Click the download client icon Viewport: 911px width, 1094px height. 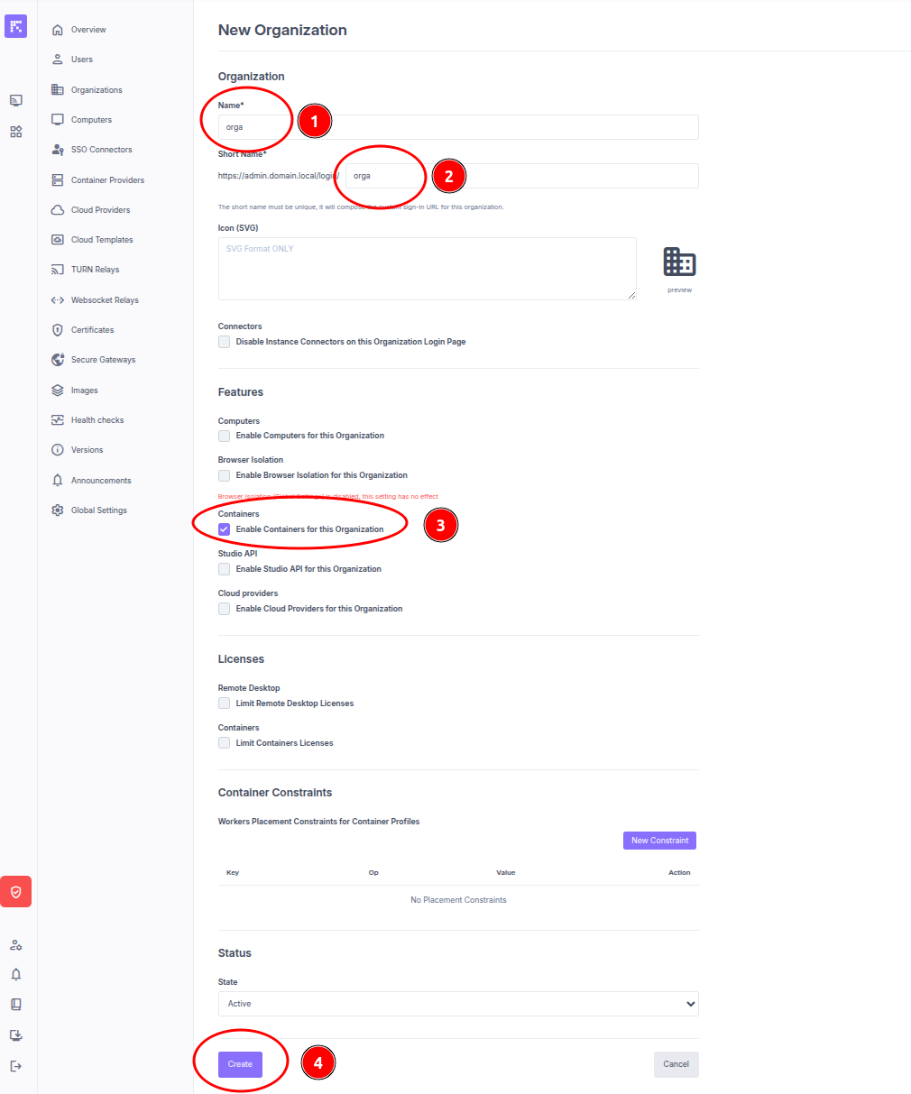[x=15, y=1035]
